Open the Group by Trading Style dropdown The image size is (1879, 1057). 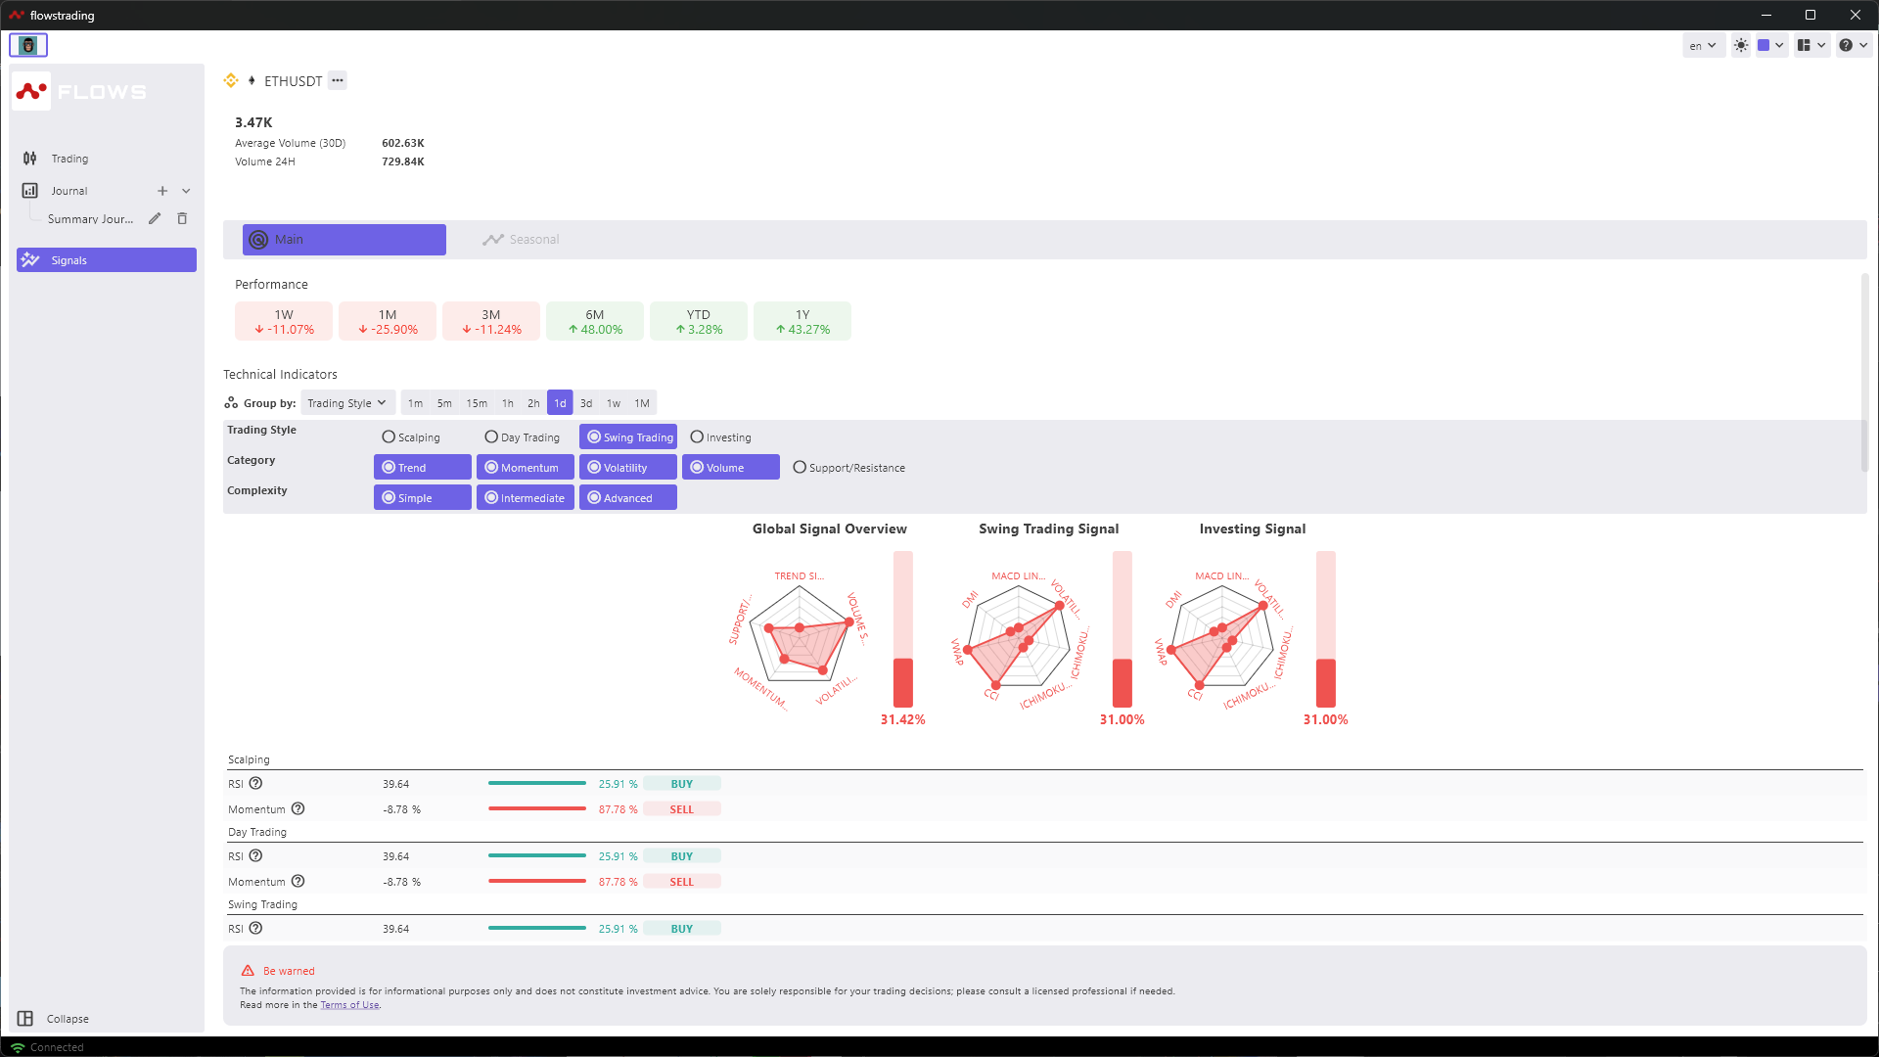click(x=346, y=403)
